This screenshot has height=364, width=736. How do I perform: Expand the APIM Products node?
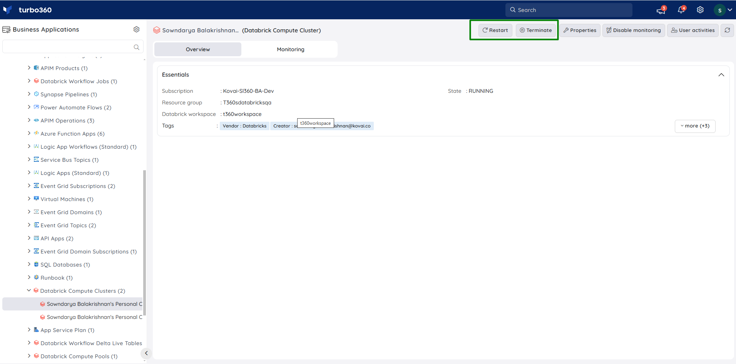pyautogui.click(x=29, y=68)
